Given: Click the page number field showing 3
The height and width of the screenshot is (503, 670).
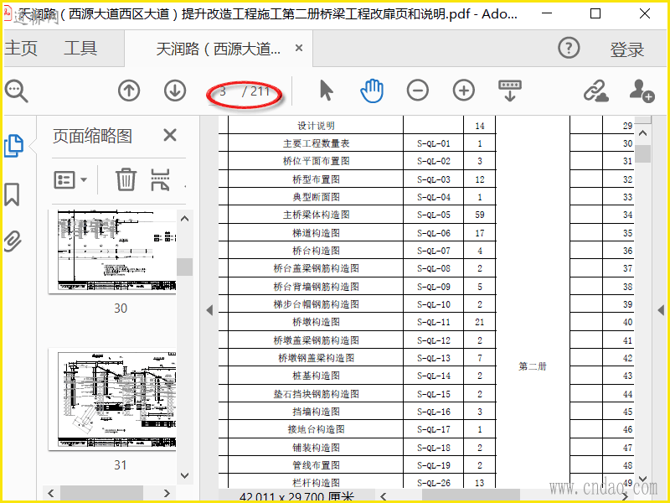Looking at the screenshot, I should 223,91.
